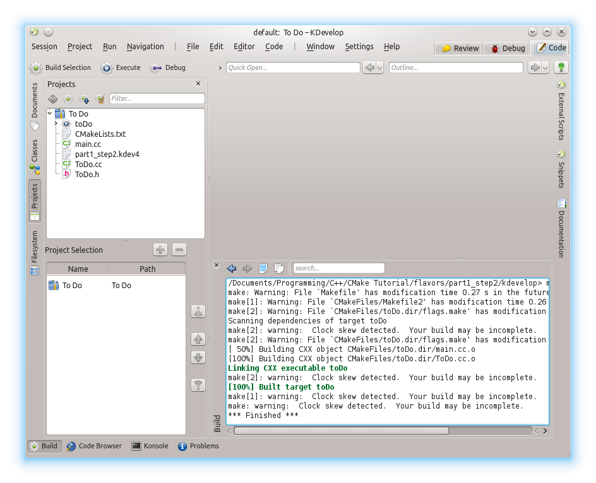Go to previous output with blue back arrow
Viewport: 596px width, 483px height.
232,269
